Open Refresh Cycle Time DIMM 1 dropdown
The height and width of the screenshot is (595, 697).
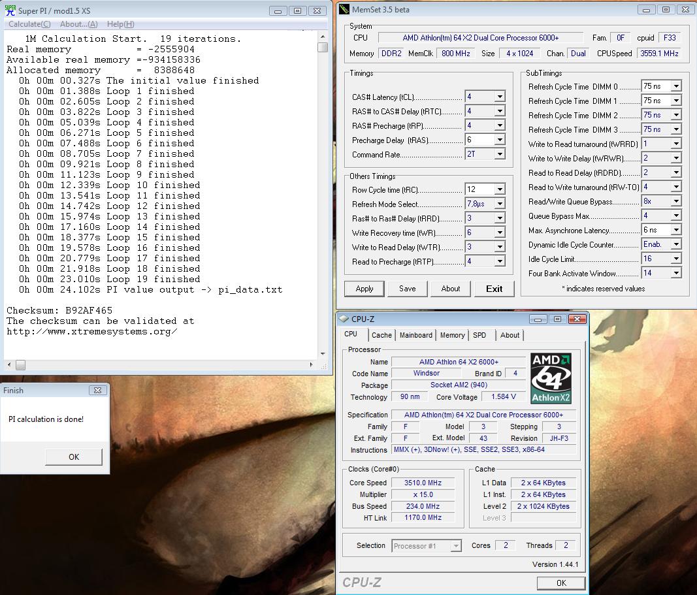click(x=676, y=101)
